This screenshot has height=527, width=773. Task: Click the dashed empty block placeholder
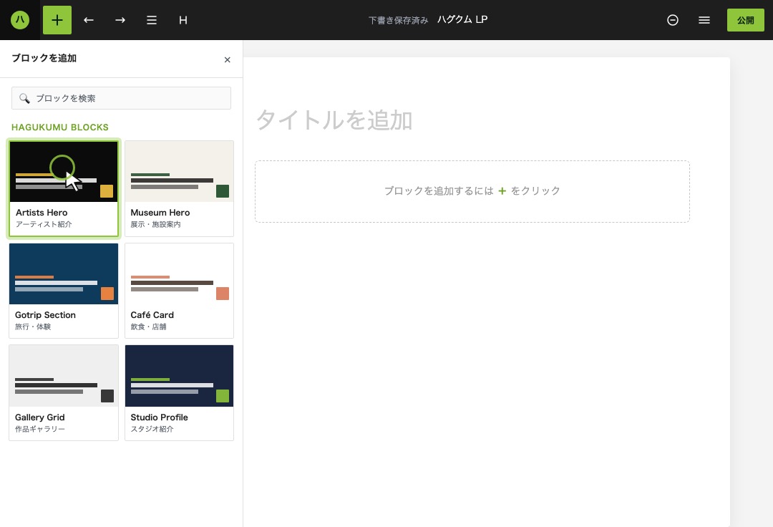point(472,191)
